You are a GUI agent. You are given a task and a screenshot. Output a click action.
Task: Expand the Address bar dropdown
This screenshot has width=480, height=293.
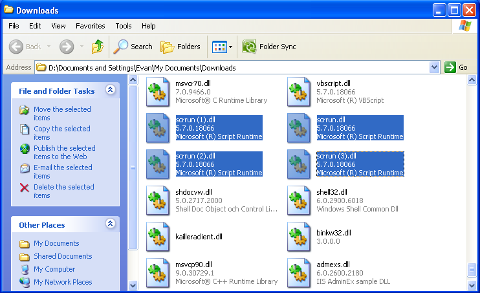[434, 67]
